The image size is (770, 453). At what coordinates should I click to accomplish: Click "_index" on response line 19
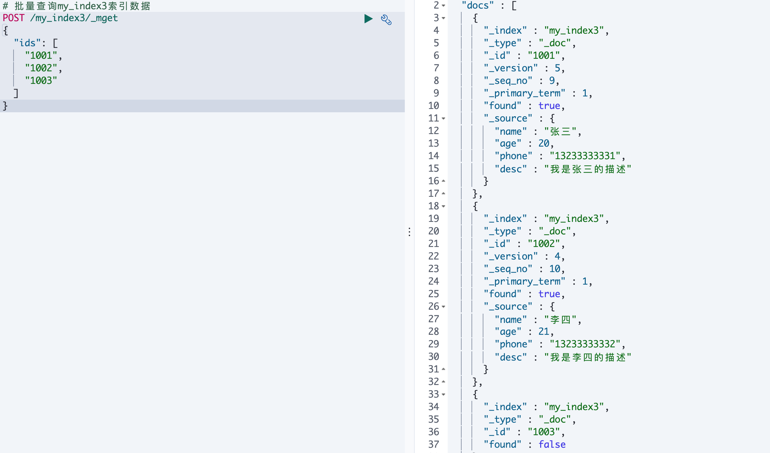coord(506,219)
